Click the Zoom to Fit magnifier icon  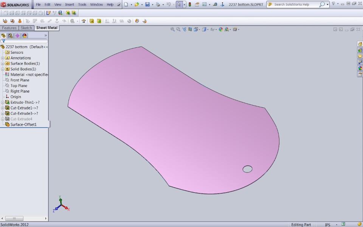point(172,30)
